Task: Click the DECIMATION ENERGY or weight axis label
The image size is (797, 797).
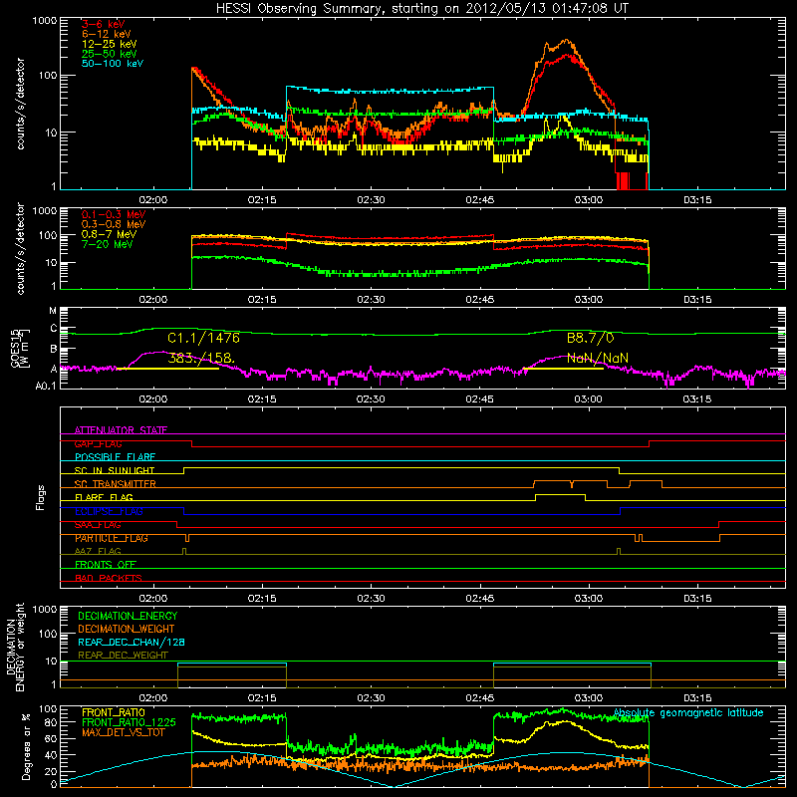Action: (15, 647)
